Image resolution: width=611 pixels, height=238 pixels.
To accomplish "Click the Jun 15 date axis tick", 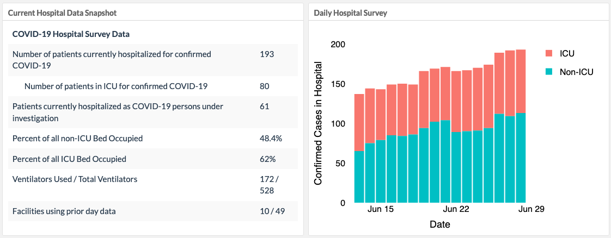I will [x=381, y=209].
